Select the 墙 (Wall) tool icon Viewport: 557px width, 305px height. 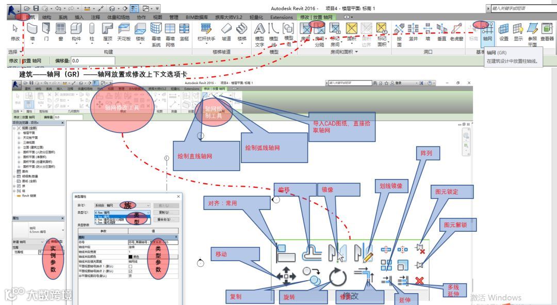coord(32,28)
